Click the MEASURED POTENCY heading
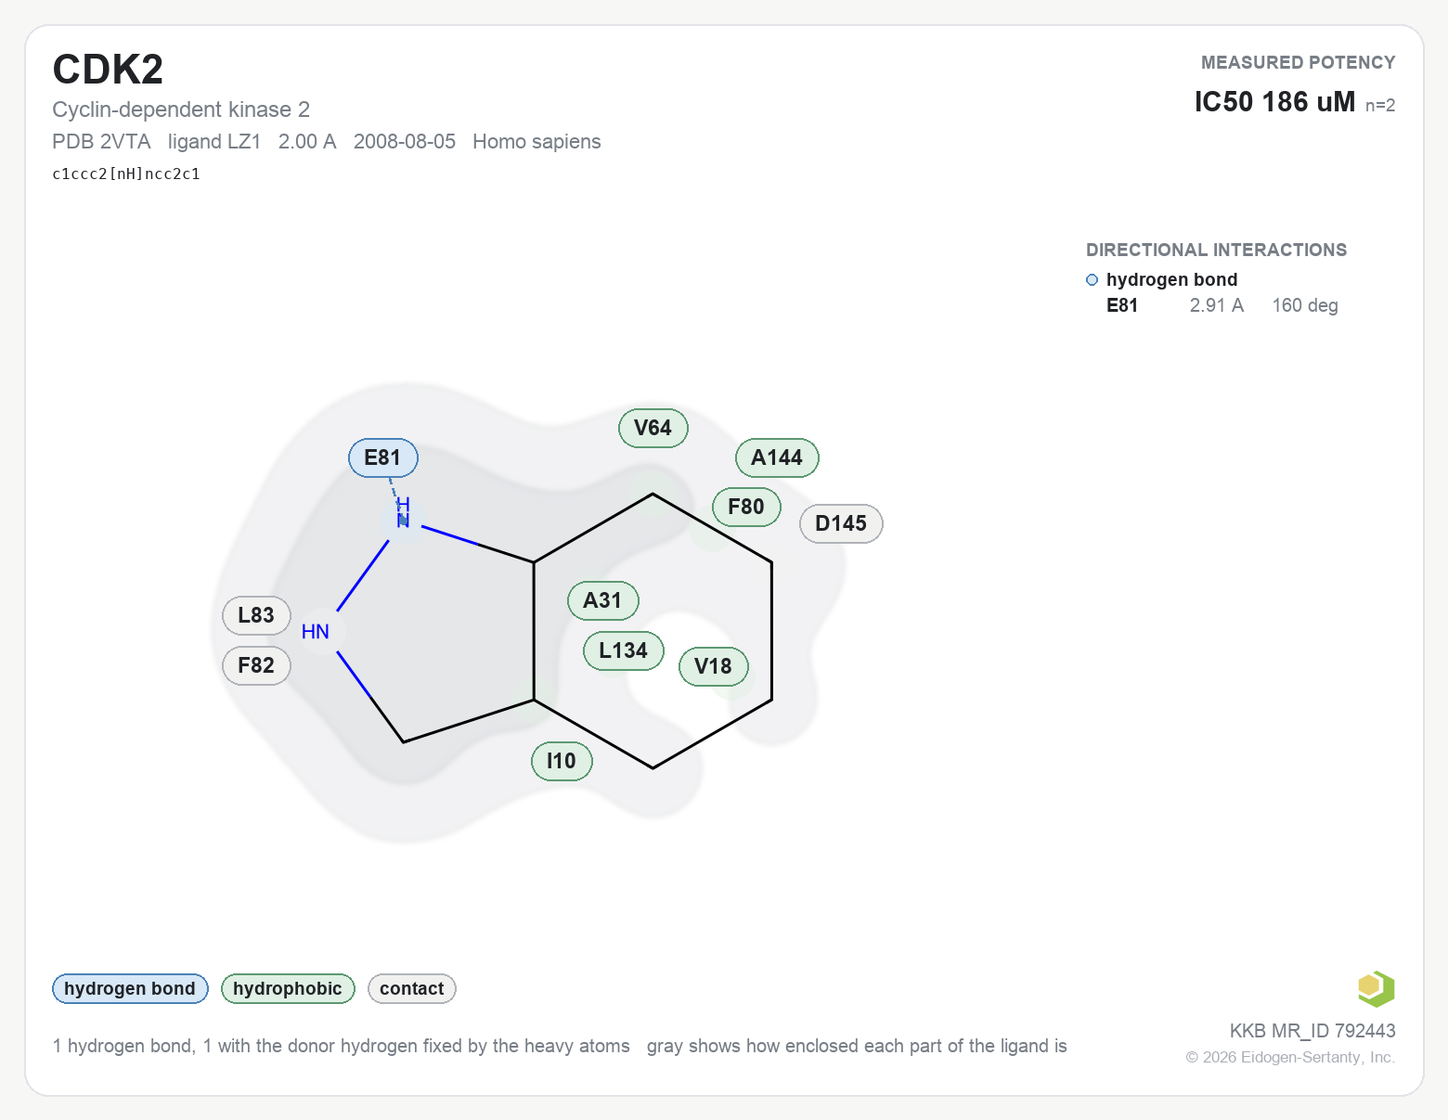The image size is (1448, 1120). point(1299,62)
